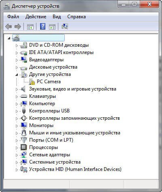
Task: Click the IDE ATA/ATAPI controllers icon
Action: click(x=24, y=53)
